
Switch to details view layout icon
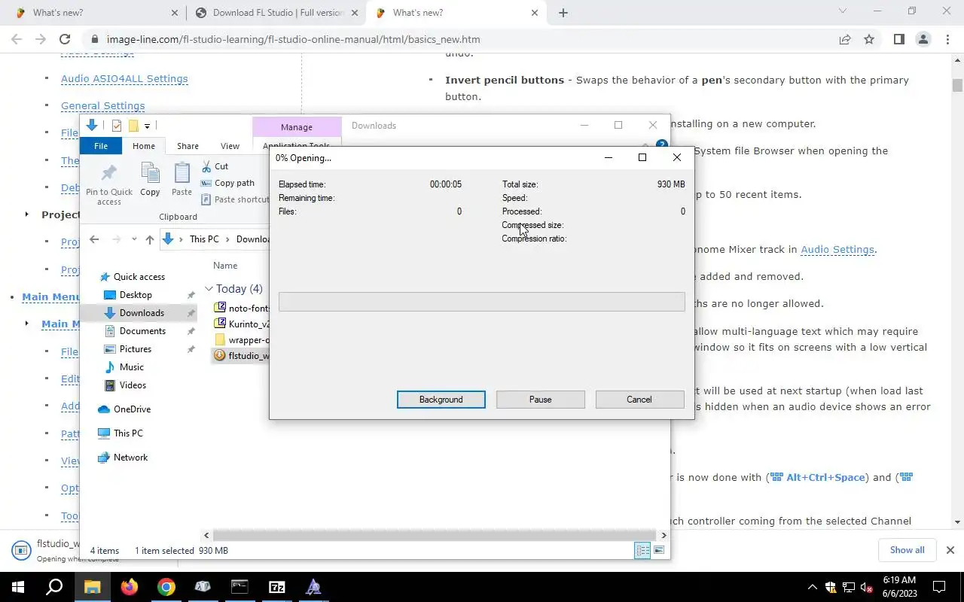click(642, 551)
